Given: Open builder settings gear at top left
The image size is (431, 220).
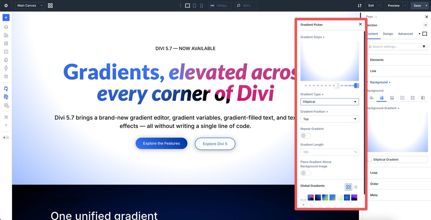Looking at the screenshot, I should [x=6, y=5].
